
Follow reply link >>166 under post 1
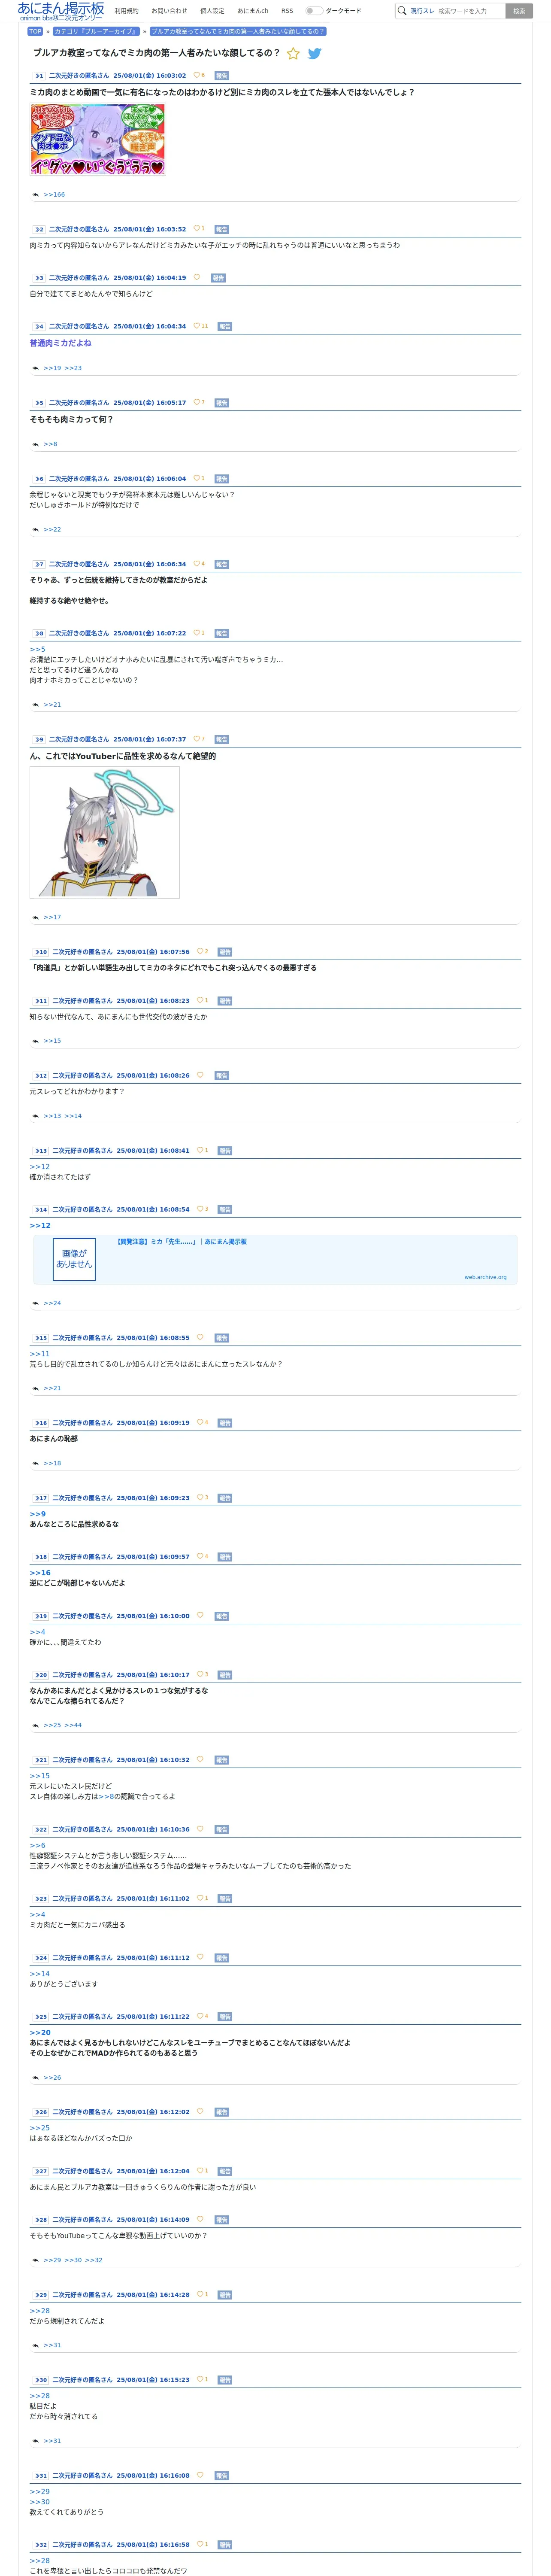pyautogui.click(x=54, y=195)
